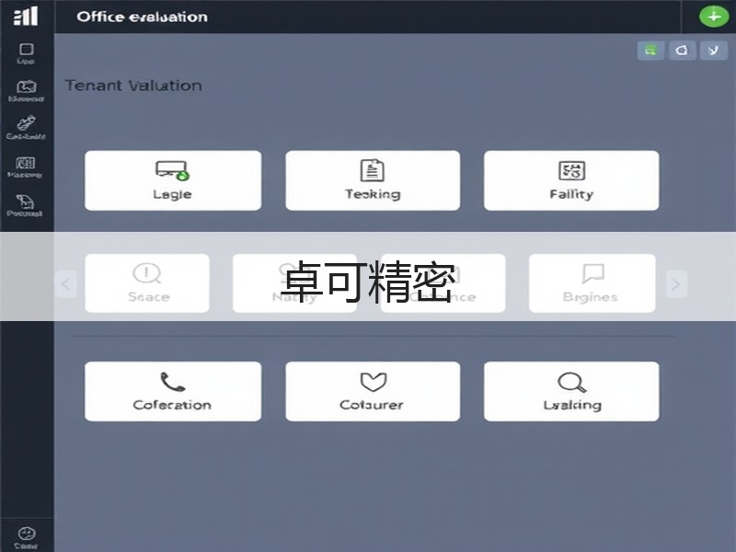
Task: Open the Space card
Action: 147,283
